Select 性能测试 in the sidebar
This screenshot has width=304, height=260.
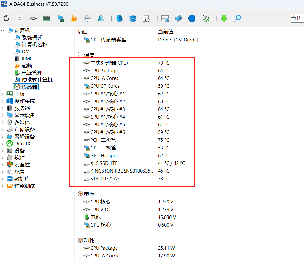pos(25,186)
